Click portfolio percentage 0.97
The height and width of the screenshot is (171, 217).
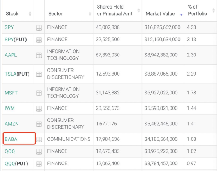(x=192, y=164)
